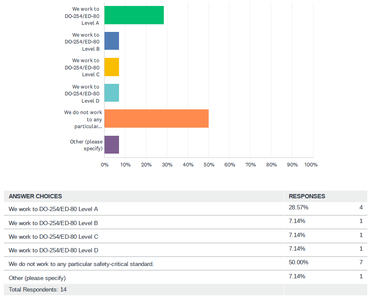This screenshot has height=300, width=372.
Task: Select the Level C table row text
Action: point(53,237)
